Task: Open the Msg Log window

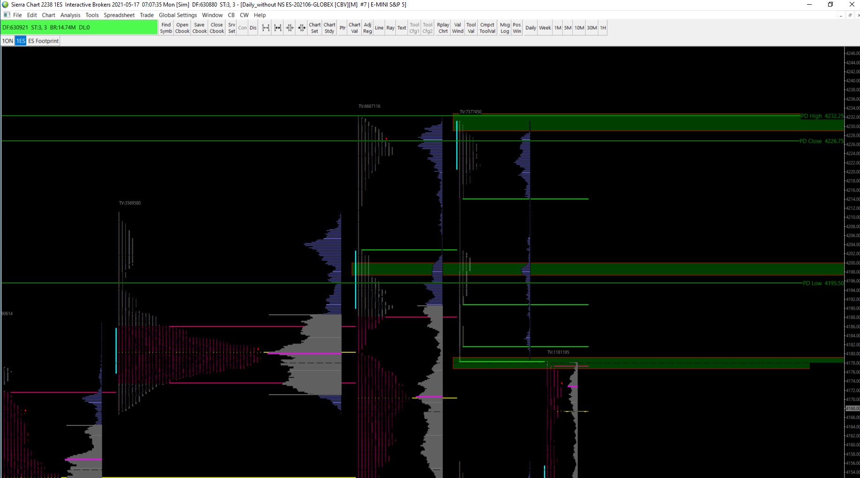Action: 505,28
